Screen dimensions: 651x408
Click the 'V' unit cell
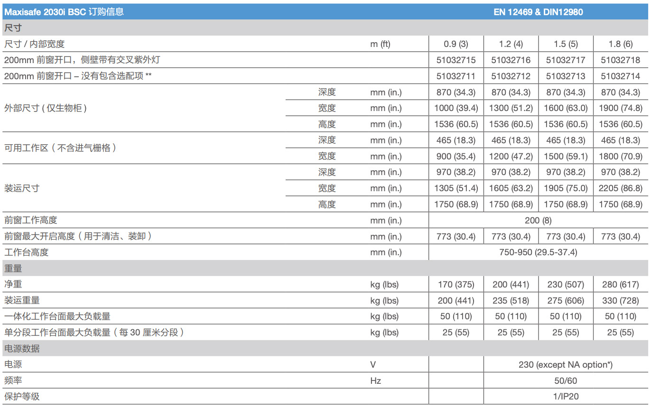[x=373, y=365]
